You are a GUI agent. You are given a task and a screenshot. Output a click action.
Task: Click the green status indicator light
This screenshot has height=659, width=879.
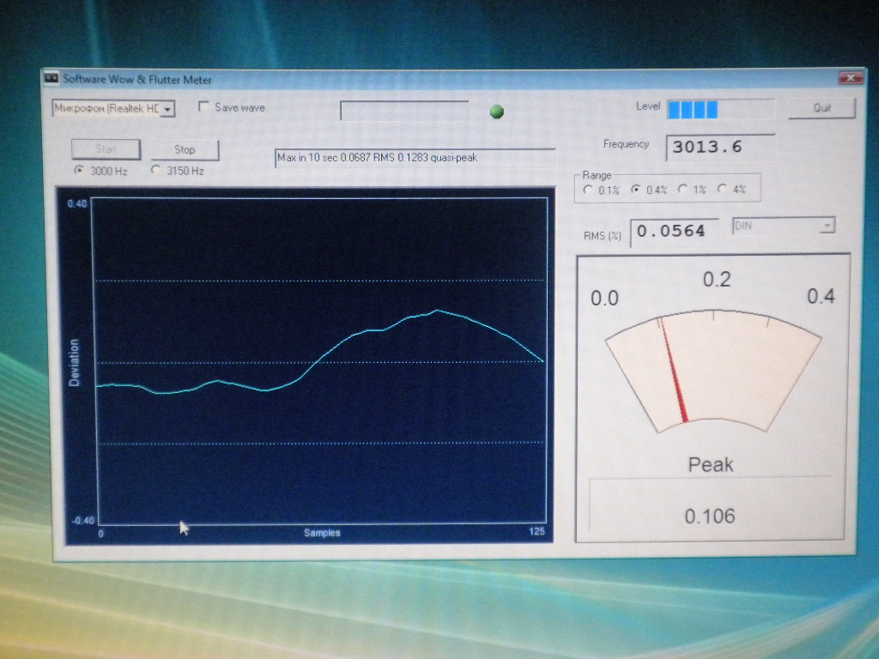[x=496, y=112]
